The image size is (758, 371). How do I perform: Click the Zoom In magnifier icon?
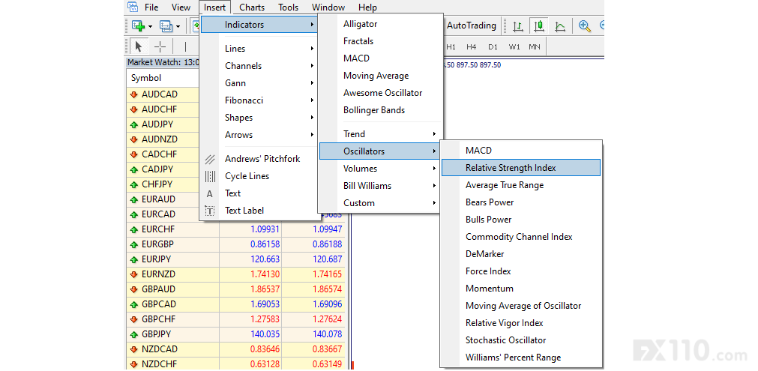tap(585, 26)
